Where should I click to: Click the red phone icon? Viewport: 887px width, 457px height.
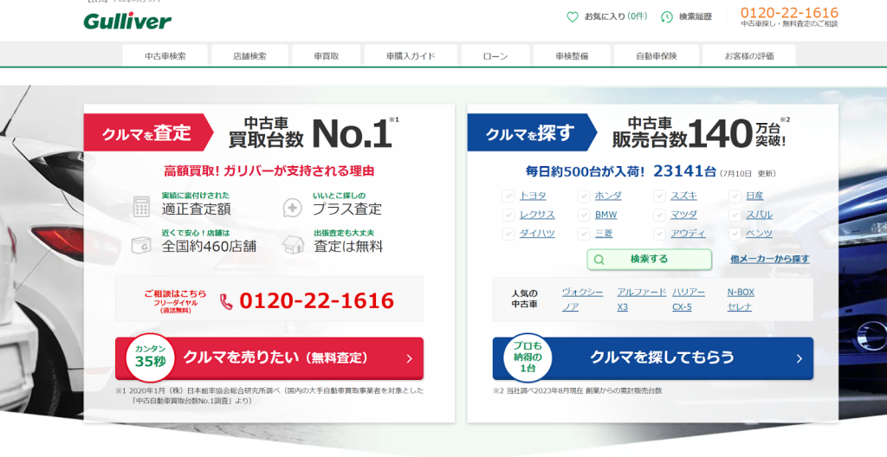[x=227, y=301]
